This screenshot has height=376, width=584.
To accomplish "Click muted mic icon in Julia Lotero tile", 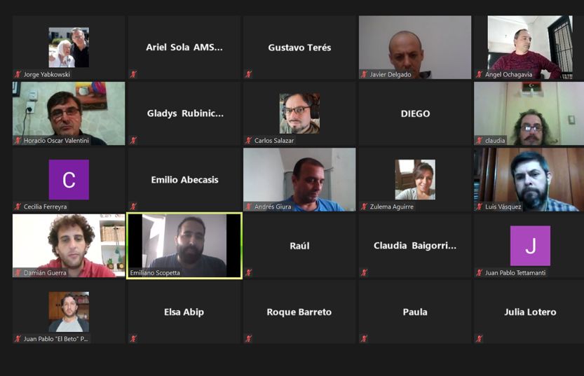I will tap(480, 339).
